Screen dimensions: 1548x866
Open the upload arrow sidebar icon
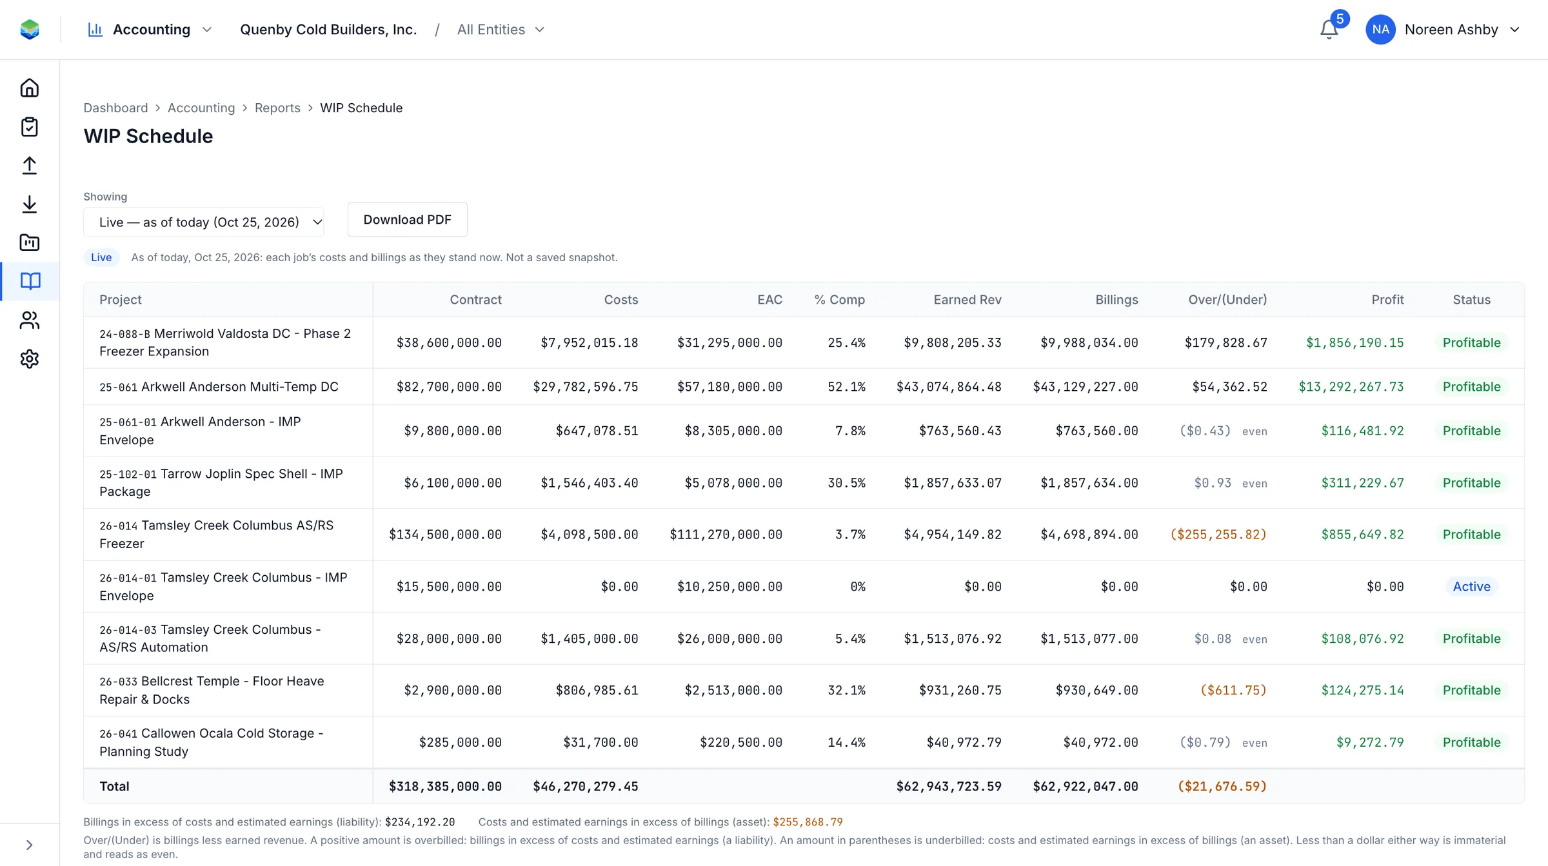click(x=30, y=165)
